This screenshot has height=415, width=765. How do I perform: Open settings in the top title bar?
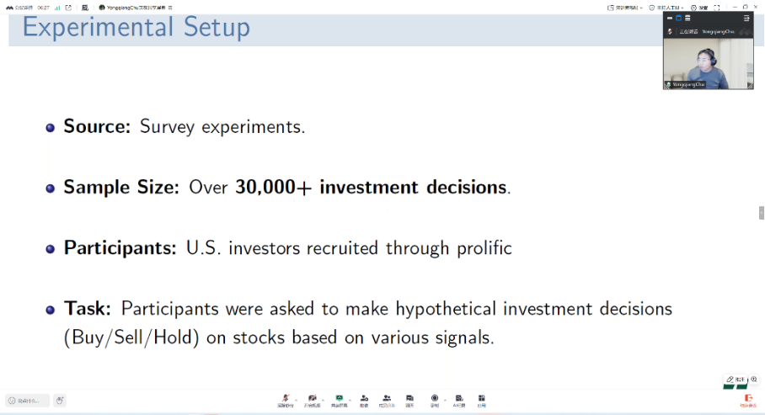click(x=697, y=8)
